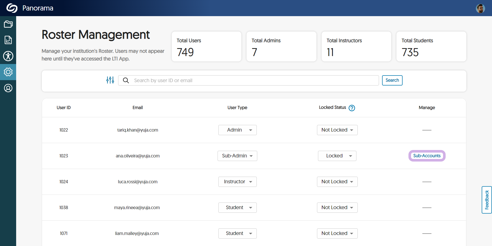Expand user type dropdown for tariq.khan
The image size is (492, 246).
(237, 130)
